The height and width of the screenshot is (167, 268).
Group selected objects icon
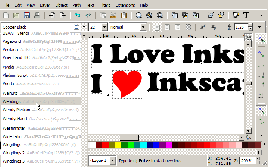[211, 15]
